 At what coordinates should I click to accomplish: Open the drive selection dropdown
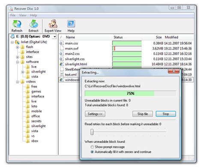click(x=54, y=37)
